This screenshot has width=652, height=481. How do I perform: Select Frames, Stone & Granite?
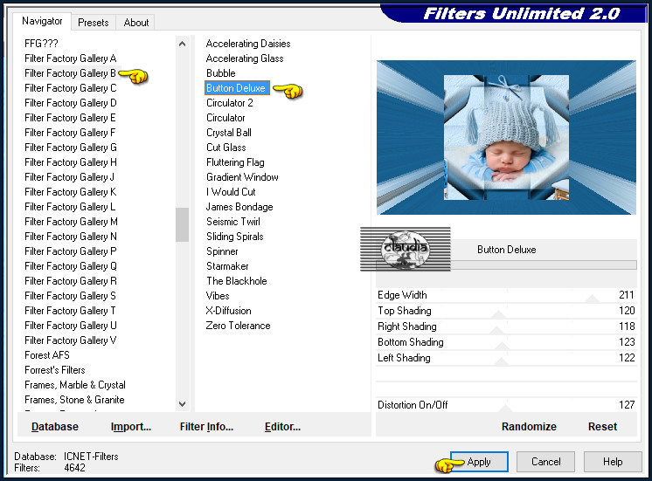pyautogui.click(x=74, y=400)
